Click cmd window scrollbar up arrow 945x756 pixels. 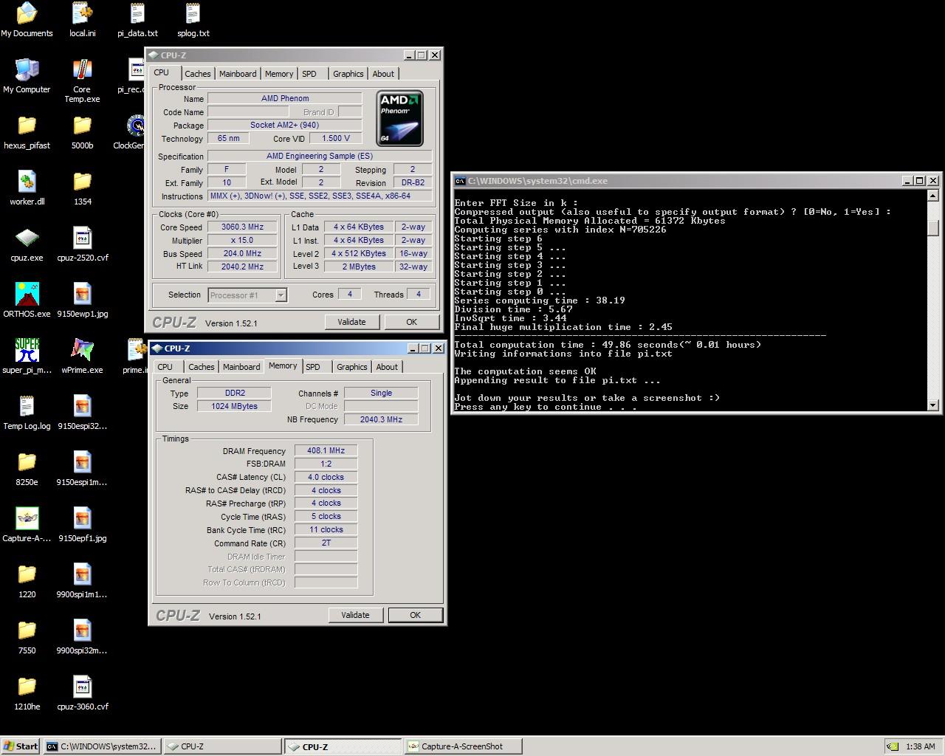pos(933,196)
